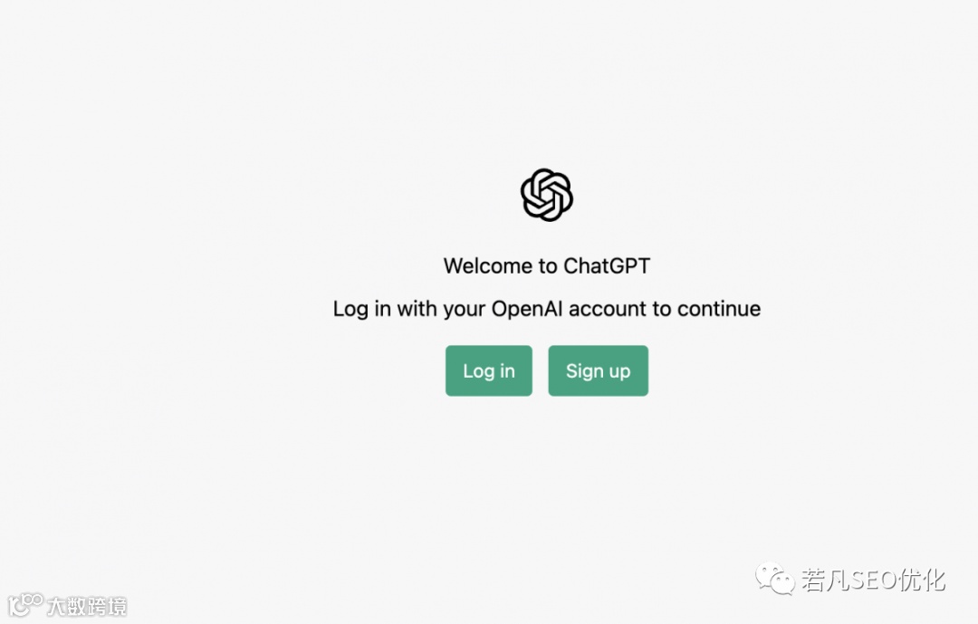This screenshot has height=624, width=978.
Task: Click the 跨境 characters in bottom-left watermark
Action: 107,607
